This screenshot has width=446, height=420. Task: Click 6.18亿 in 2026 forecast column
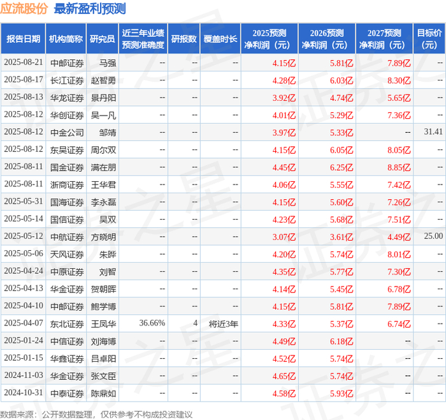(x=342, y=341)
